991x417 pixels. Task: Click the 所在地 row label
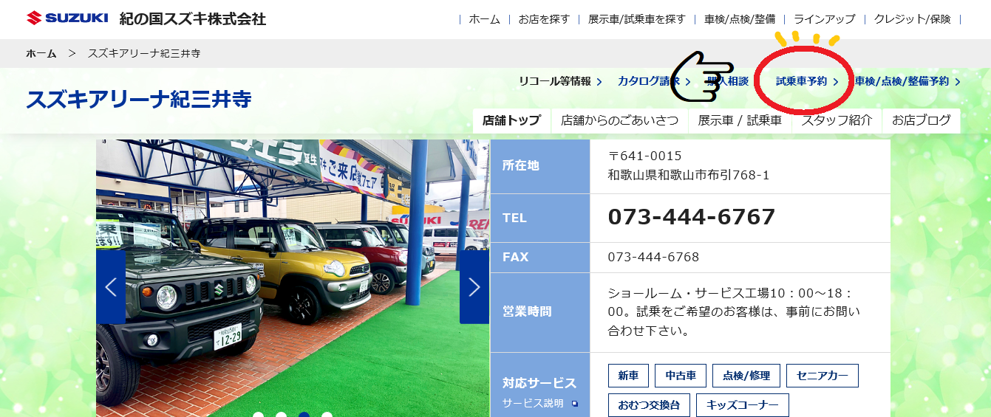point(520,165)
